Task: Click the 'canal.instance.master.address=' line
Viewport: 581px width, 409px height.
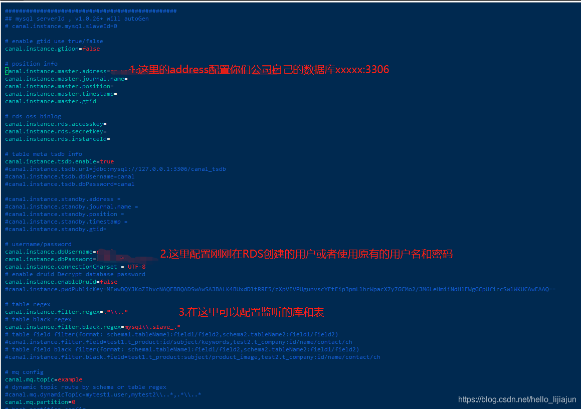Action: (58, 72)
